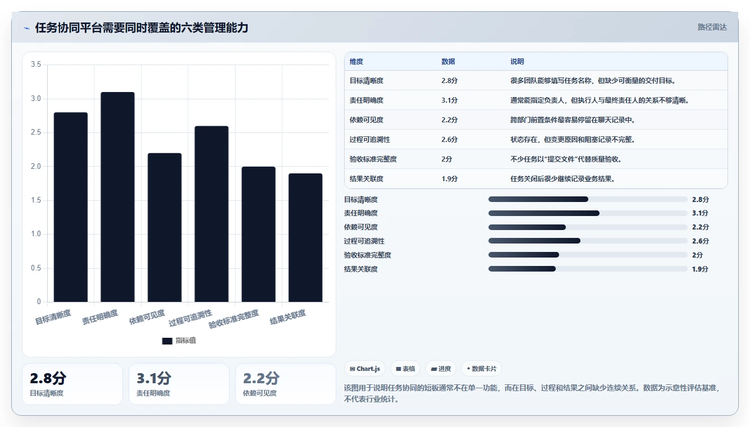Click the 2.2分 value in table
Viewport: 750px width, 427px height.
tap(450, 120)
